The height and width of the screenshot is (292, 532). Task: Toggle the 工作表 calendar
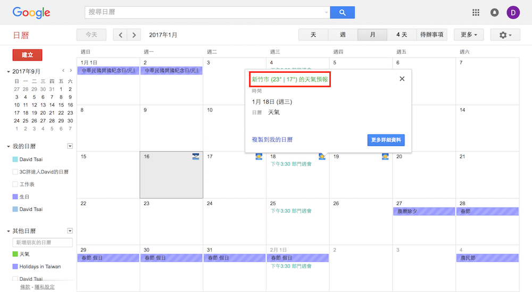pyautogui.click(x=15, y=184)
